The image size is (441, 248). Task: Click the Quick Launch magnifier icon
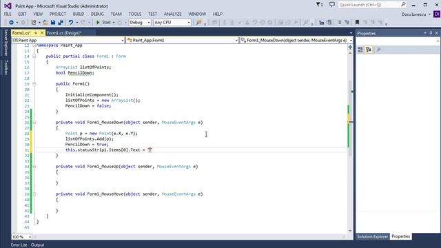coord(403,5)
